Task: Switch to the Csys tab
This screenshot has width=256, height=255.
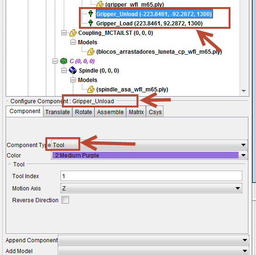Action: (x=155, y=112)
